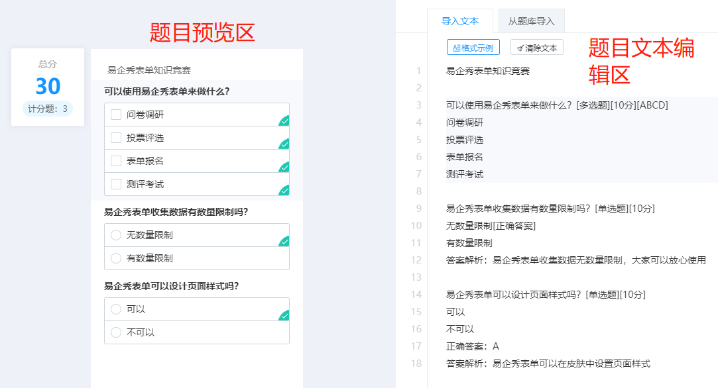Click editor line 3 with [多选题][10分][ABCD]
Screen dimensions: 718x388
coord(557,105)
